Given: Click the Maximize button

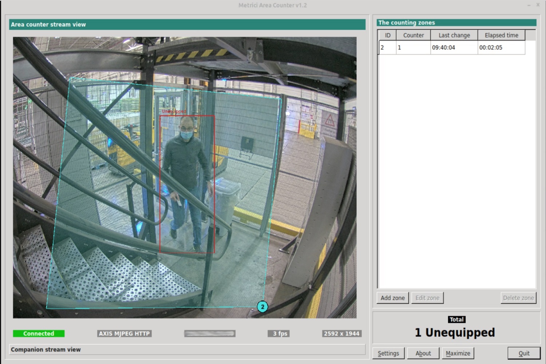Looking at the screenshot, I should pyautogui.click(x=458, y=353).
